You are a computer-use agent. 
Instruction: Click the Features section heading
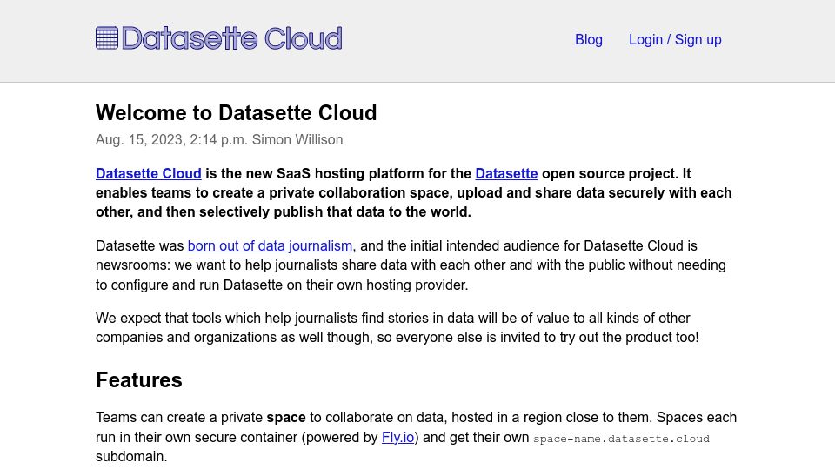[139, 380]
